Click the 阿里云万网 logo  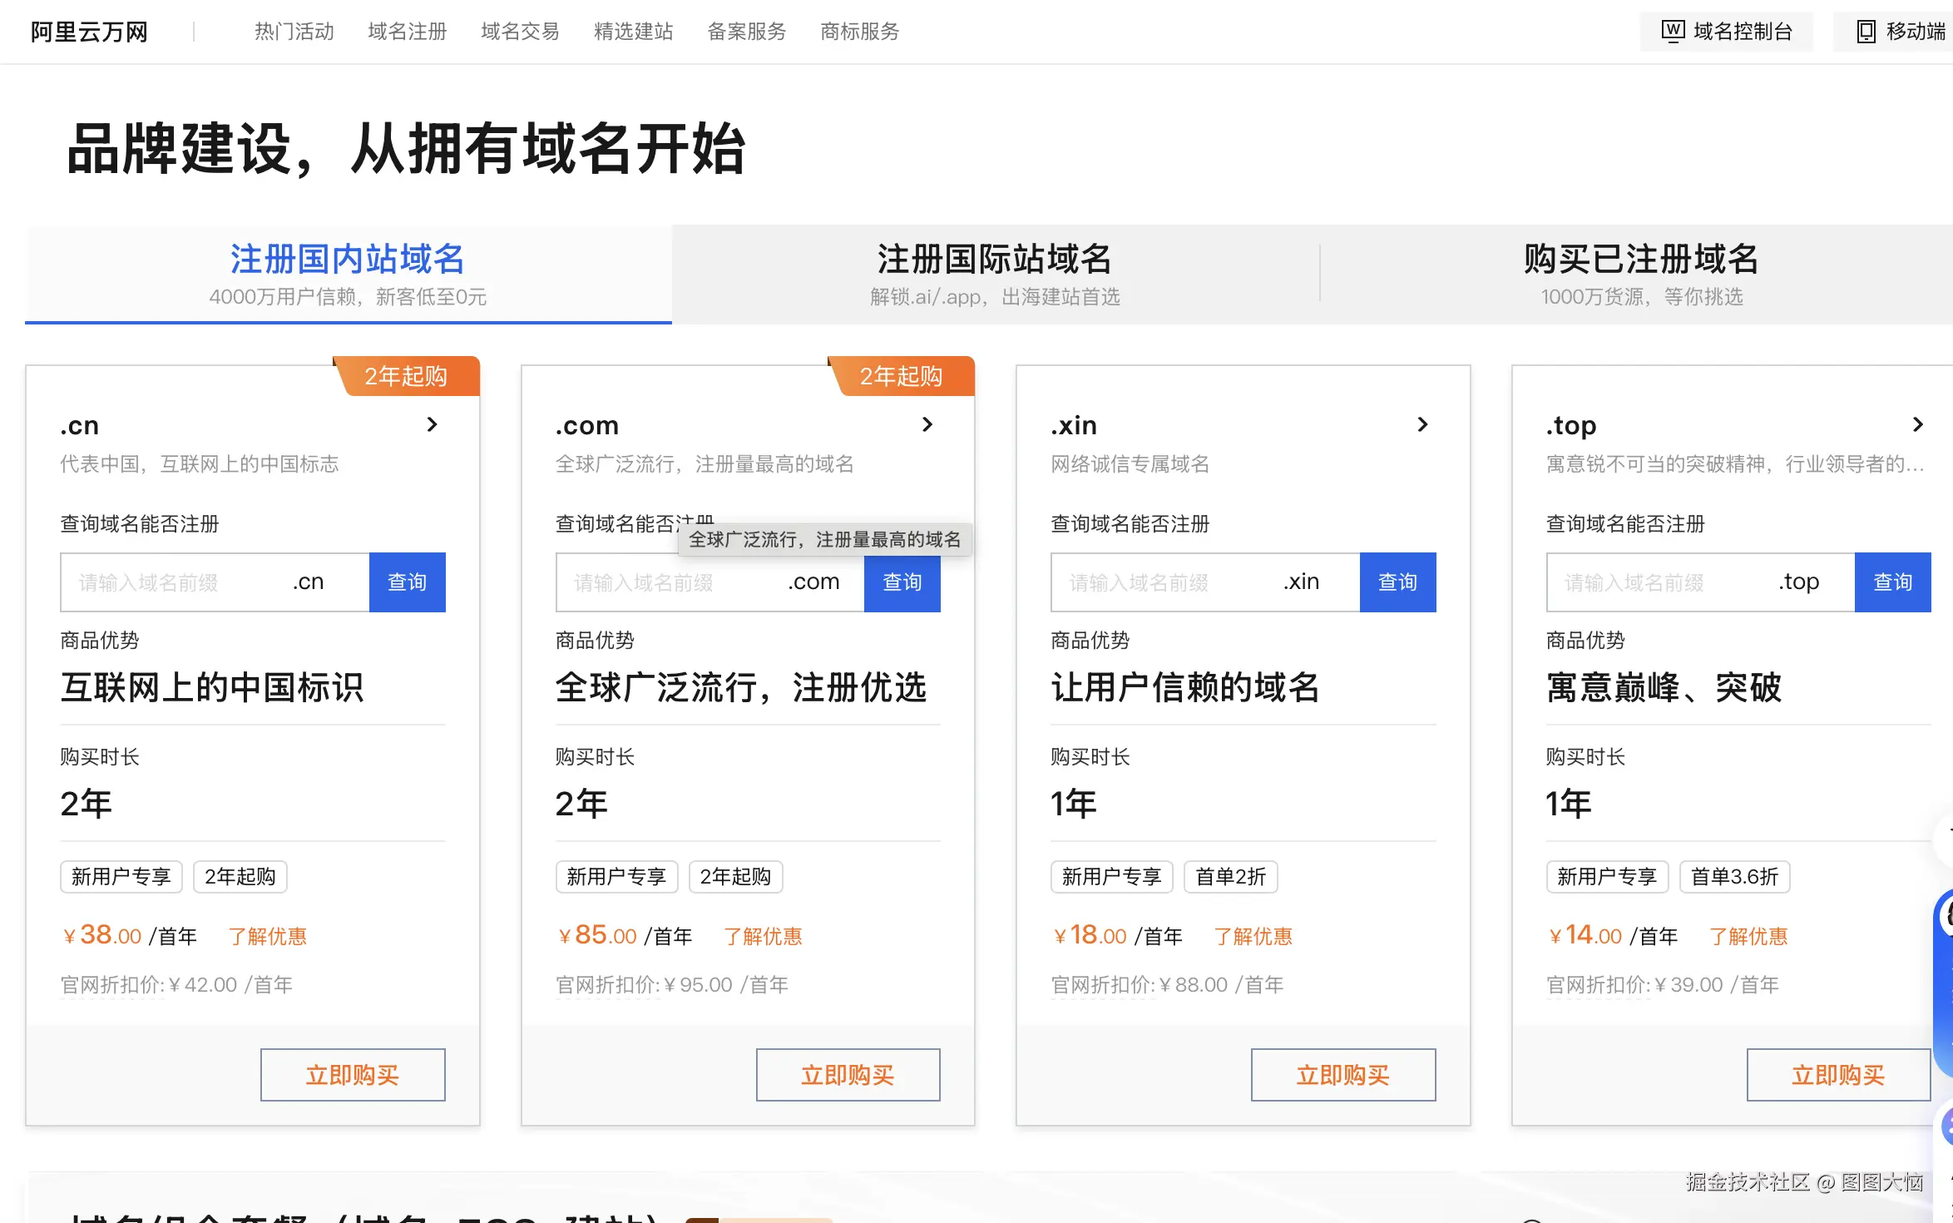(x=87, y=31)
